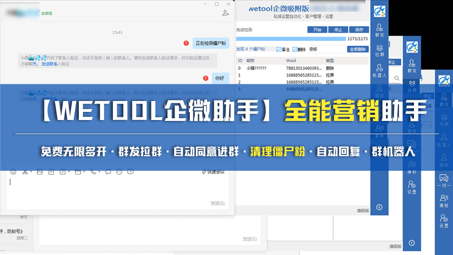Open 机器人 in first wetool sidebar
Image resolution: width=453 pixels, height=255 pixels.
[379, 70]
